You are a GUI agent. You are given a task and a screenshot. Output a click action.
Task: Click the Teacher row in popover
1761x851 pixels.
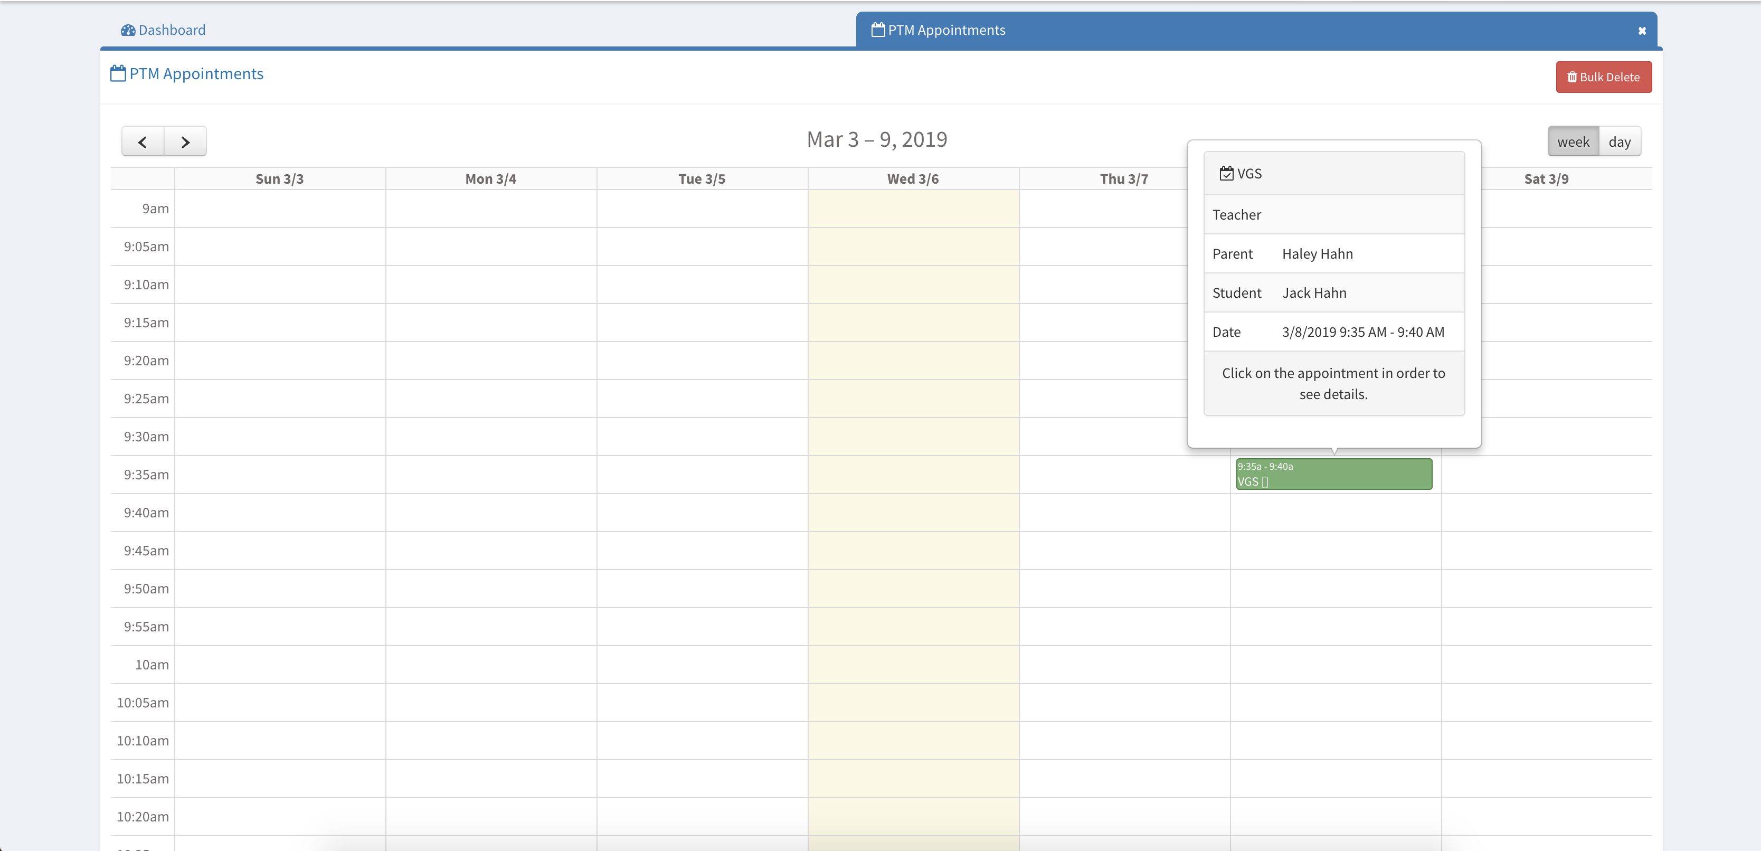pos(1334,215)
